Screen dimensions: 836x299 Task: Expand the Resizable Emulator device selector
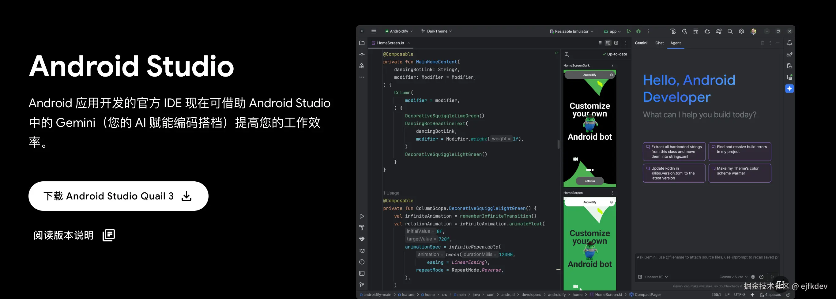coord(571,32)
